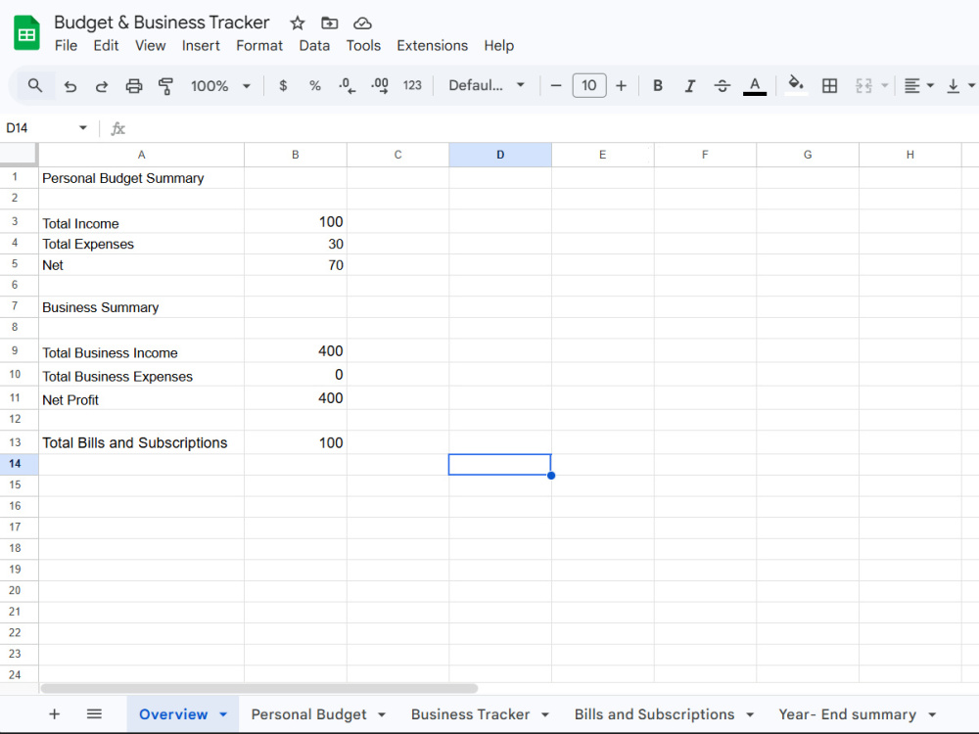
Task: Click the merge cells icon
Action: coord(863,85)
